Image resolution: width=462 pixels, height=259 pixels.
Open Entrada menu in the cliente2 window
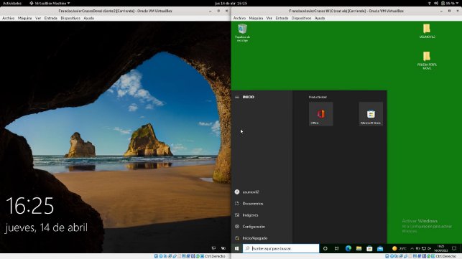[x=51, y=18]
